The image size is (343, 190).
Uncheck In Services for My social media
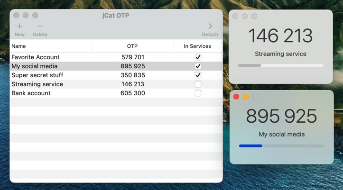[198, 66]
